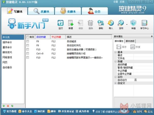Switch to the 卖脚本 tab
Image resolution: width=154 pixels, height=115 pixels.
pos(68,11)
